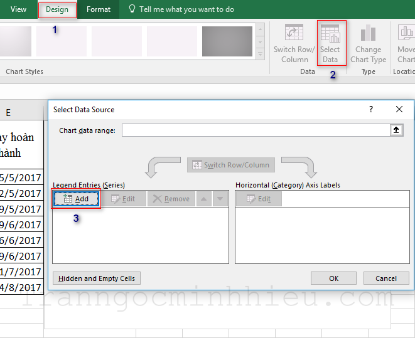Image resolution: width=415 pixels, height=338 pixels.
Task: Edit the horizontal axis labels
Action: pos(258,199)
